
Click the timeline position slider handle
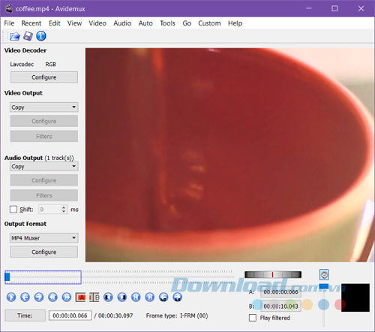pyautogui.click(x=7, y=276)
